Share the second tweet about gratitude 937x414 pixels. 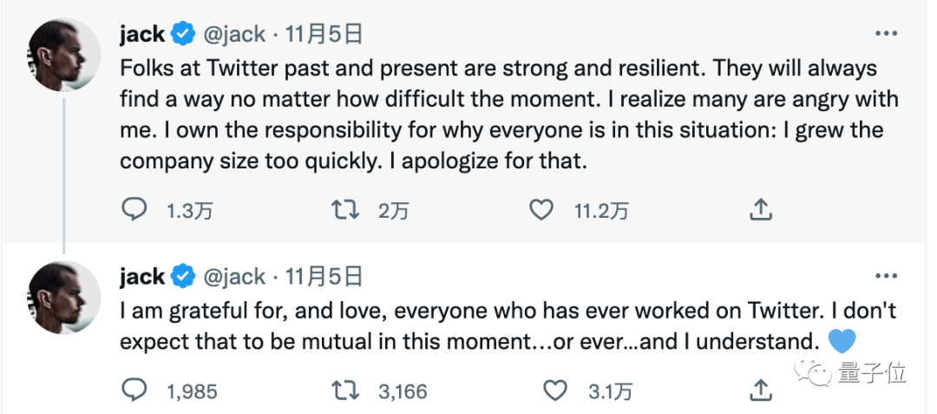click(x=760, y=391)
